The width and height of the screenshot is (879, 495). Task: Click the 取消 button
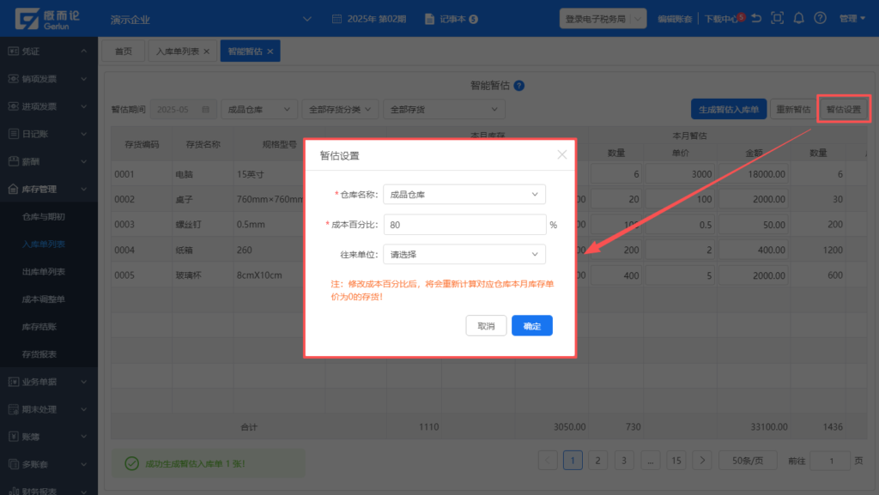486,326
